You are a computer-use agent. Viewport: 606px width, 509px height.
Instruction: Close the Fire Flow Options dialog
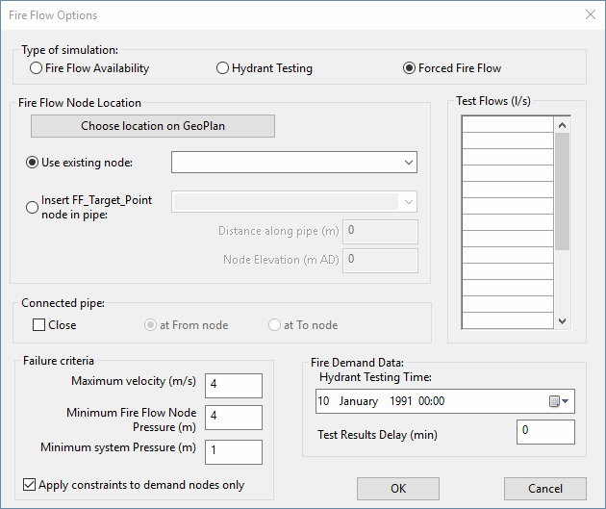(589, 15)
